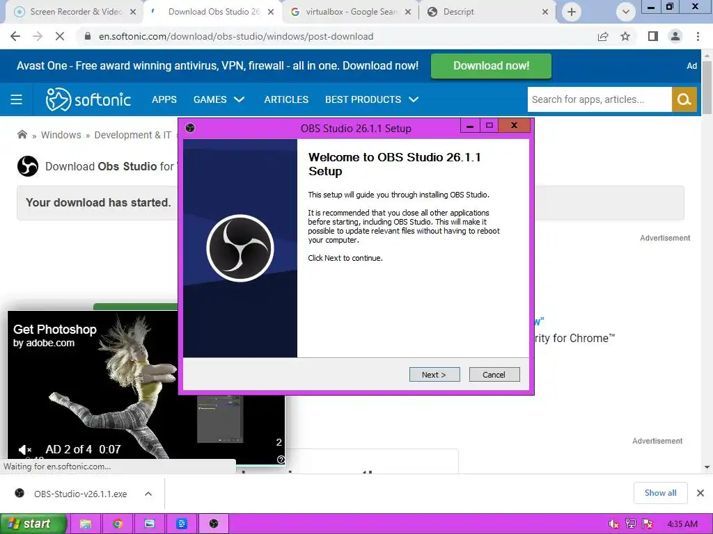This screenshot has width=713, height=534.
Task: Switch to Screen Recorder & Video tab
Action: click(x=76, y=12)
